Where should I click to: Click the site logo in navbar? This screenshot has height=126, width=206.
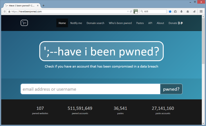click(x=24, y=23)
